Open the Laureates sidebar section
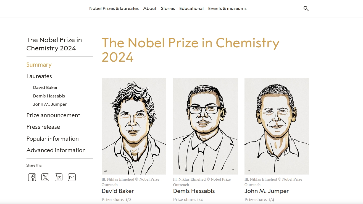This screenshot has height=204, width=363. click(39, 76)
